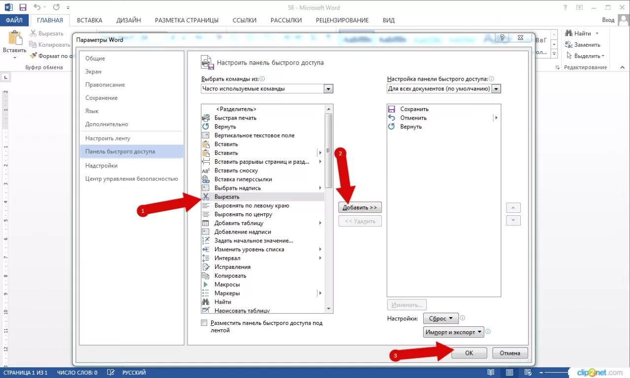Viewport: 630px width, 378px height.
Task: Click the Paste clipboard icon in the ribbon
Action: [x=15, y=38]
